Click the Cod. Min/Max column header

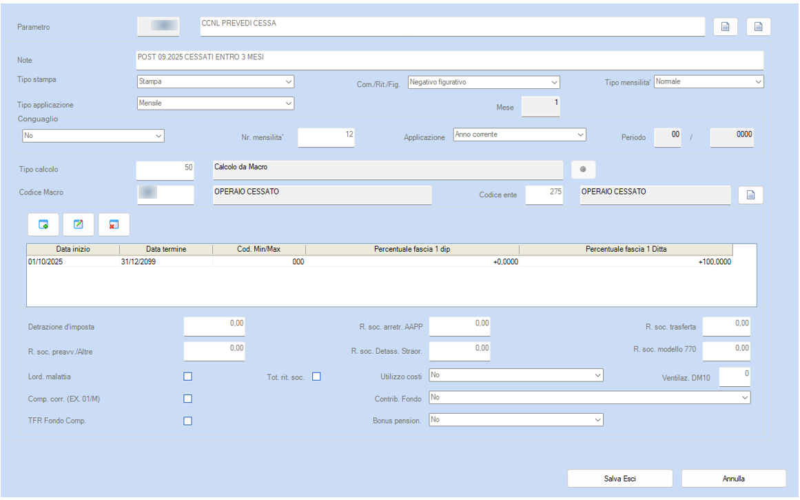pos(258,249)
